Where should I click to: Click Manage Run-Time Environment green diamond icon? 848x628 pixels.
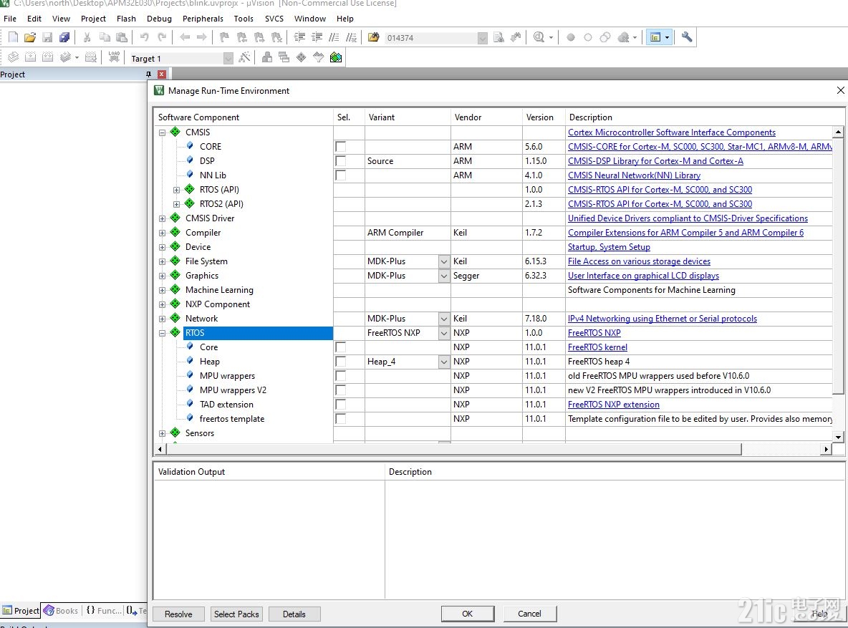(302, 57)
